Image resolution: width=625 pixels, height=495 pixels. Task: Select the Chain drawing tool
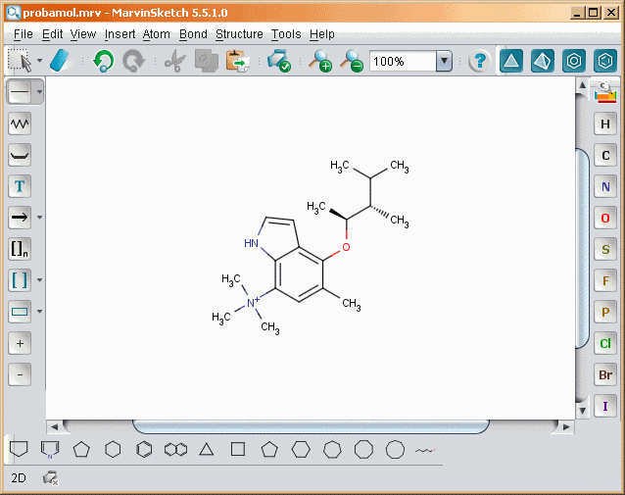click(x=20, y=124)
